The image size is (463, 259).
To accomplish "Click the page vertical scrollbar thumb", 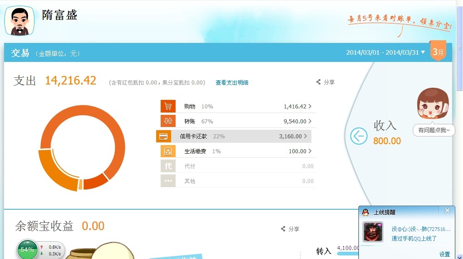I will [x=459, y=49].
